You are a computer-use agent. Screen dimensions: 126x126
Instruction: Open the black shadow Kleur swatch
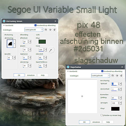point(115,109)
